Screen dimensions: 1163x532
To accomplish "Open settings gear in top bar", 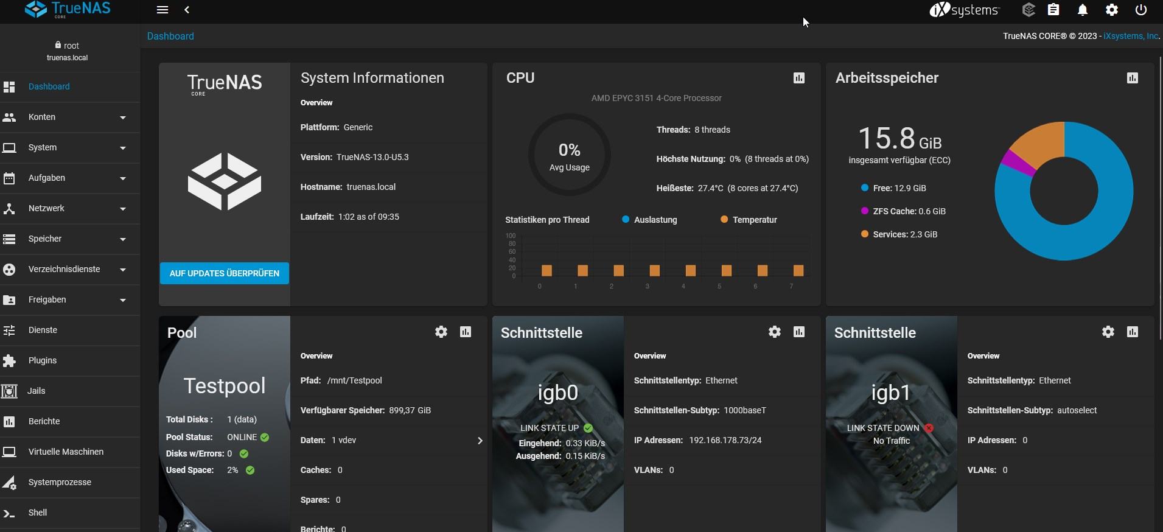I will (x=1112, y=10).
